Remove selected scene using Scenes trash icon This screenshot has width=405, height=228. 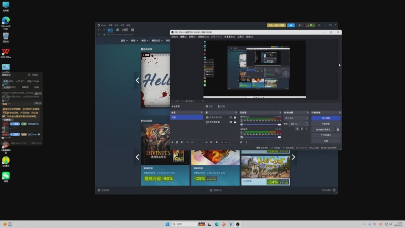[177, 142]
